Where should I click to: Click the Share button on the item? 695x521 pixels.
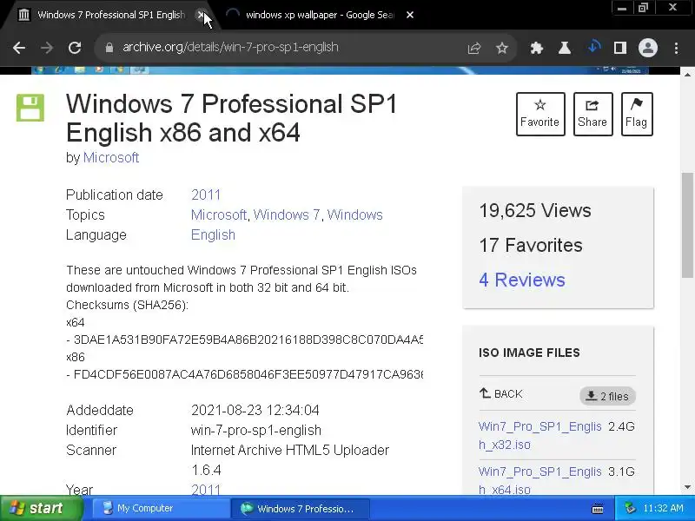click(592, 114)
